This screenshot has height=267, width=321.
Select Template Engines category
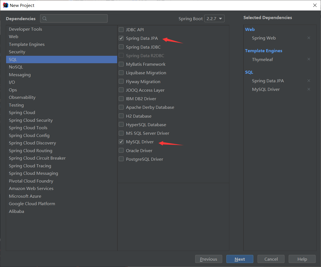coord(61,44)
